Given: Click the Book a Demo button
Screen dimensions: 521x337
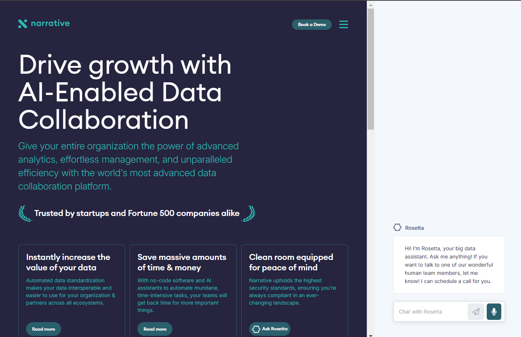Looking at the screenshot, I should 312,25.
